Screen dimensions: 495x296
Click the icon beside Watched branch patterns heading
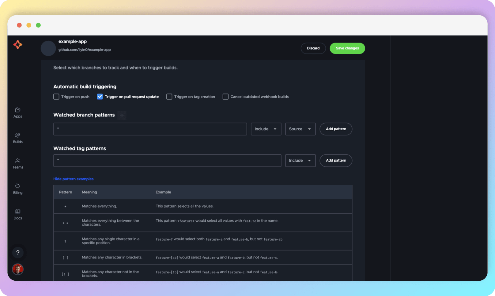click(122, 115)
